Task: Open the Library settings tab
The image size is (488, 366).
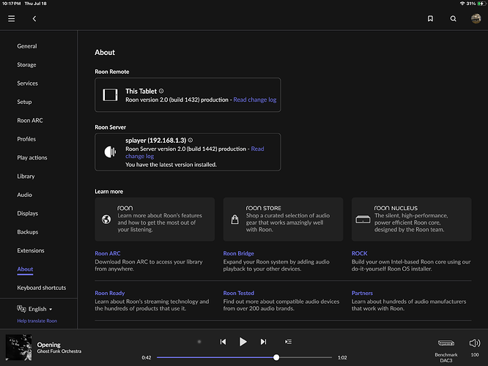Action: pyautogui.click(x=26, y=176)
